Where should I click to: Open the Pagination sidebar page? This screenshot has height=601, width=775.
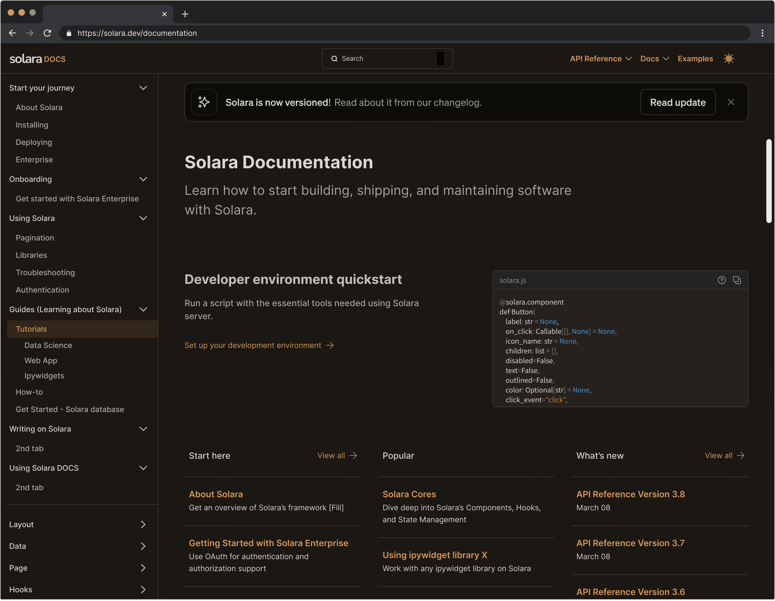35,238
